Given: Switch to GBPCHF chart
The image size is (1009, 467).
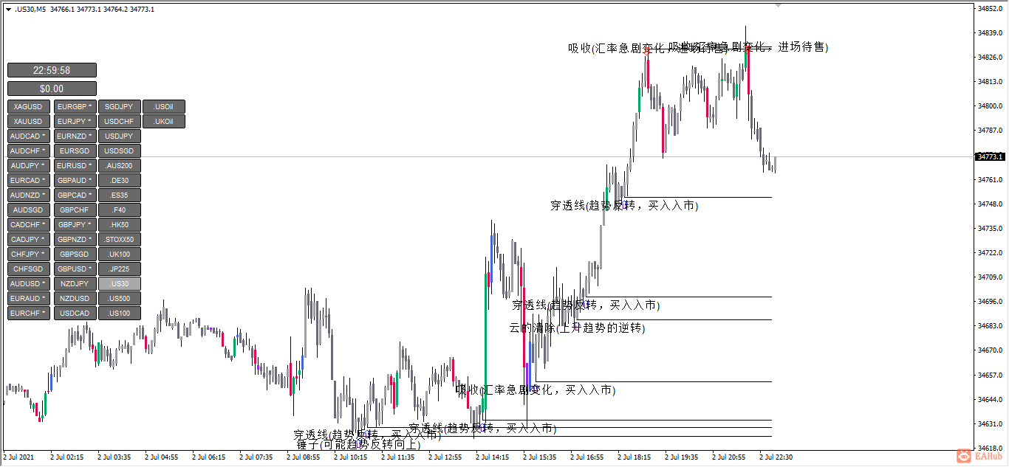Looking at the screenshot, I should click(75, 210).
